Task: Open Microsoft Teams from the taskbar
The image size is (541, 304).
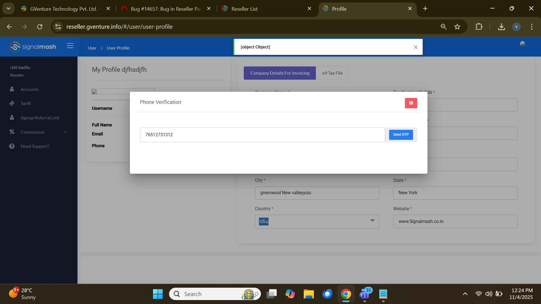Action: (x=365, y=294)
